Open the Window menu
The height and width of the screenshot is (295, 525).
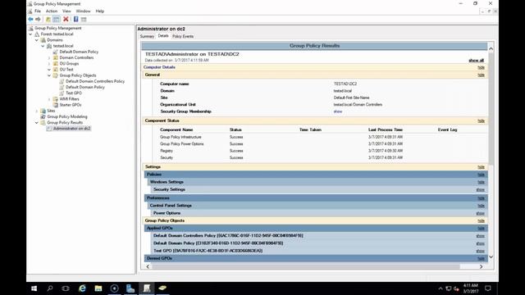[x=83, y=11]
